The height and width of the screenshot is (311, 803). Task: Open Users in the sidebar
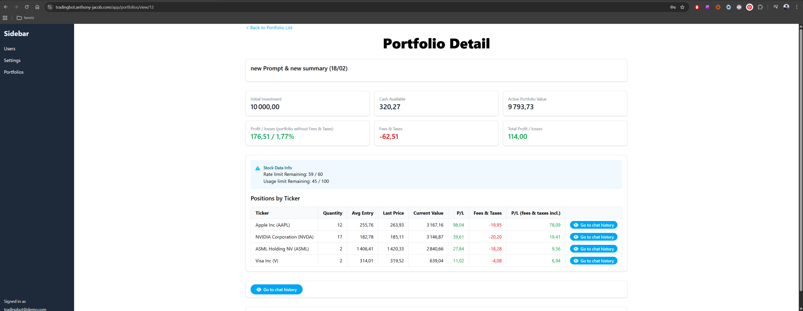pyautogui.click(x=9, y=49)
